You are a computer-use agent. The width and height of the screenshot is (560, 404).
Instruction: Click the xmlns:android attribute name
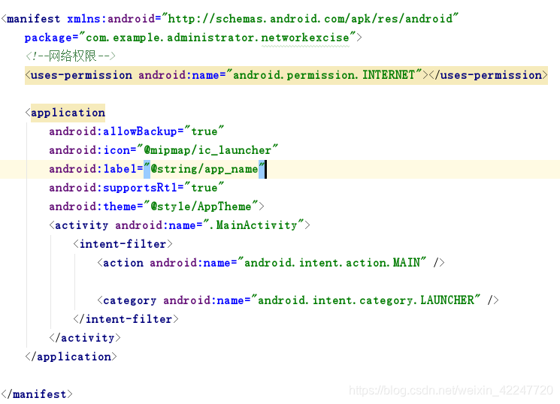pos(110,19)
